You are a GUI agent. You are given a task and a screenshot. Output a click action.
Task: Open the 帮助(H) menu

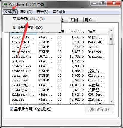59,12
